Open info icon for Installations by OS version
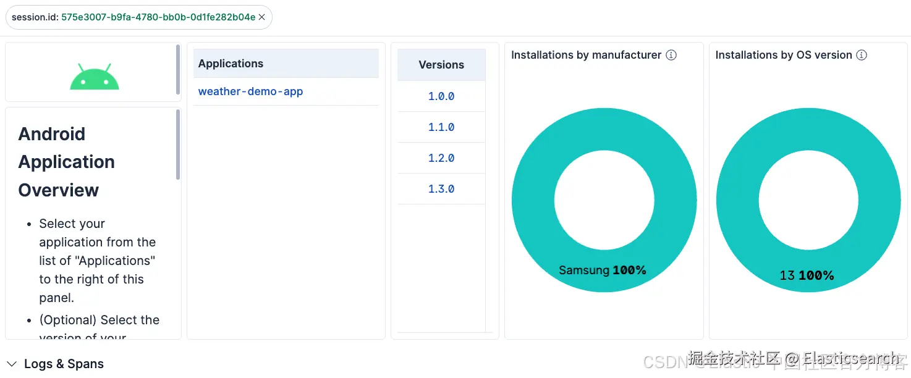 pos(862,55)
